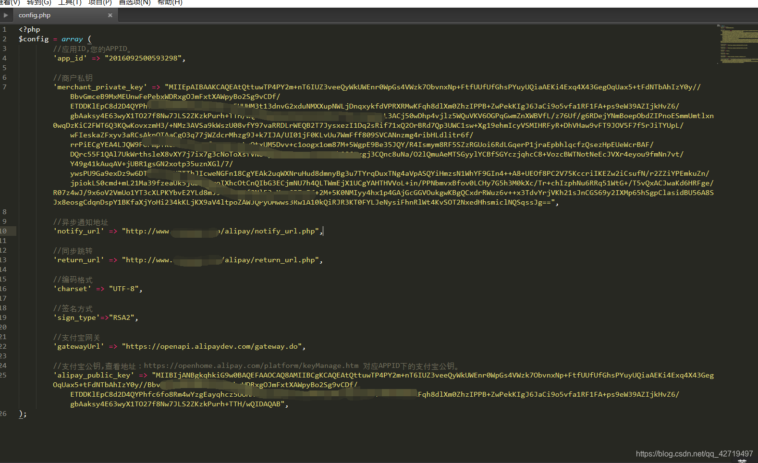Open the 帮助(H) menu
This screenshot has width=758, height=463.
click(170, 2)
